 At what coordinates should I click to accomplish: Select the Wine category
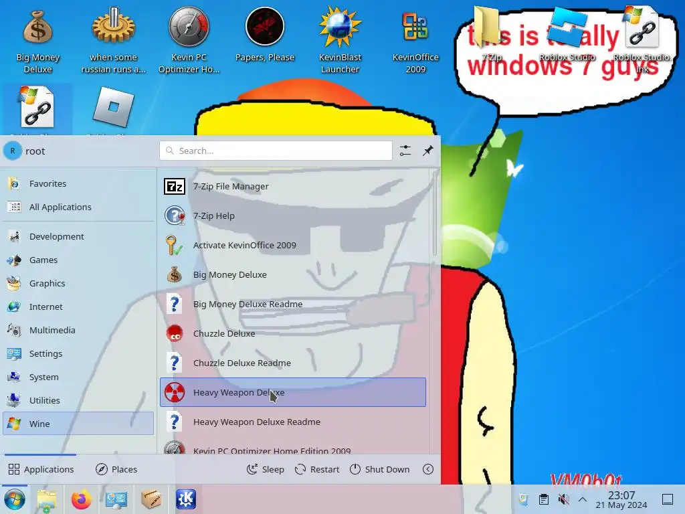78,424
